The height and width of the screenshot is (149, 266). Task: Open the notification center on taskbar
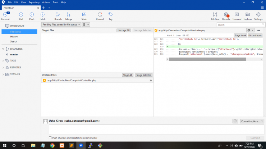click(260, 145)
